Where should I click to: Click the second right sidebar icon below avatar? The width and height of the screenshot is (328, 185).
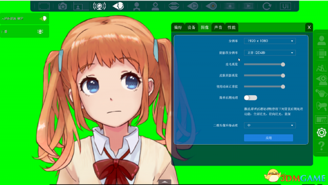[321, 54]
